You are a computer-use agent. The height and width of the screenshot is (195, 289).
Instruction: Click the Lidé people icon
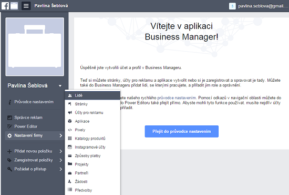70,95
